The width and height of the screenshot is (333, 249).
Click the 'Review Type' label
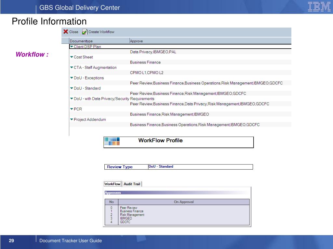(x=120, y=167)
